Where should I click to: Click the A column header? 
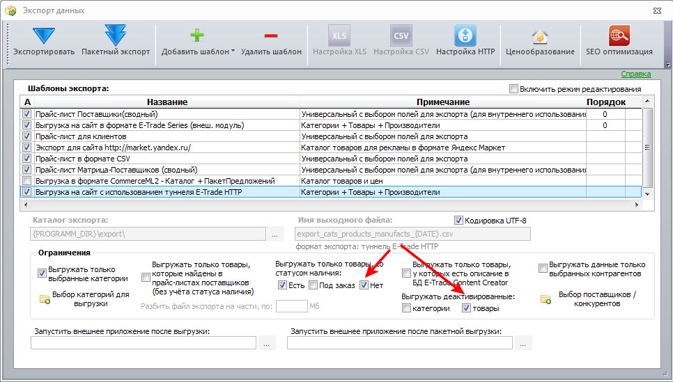pos(27,102)
